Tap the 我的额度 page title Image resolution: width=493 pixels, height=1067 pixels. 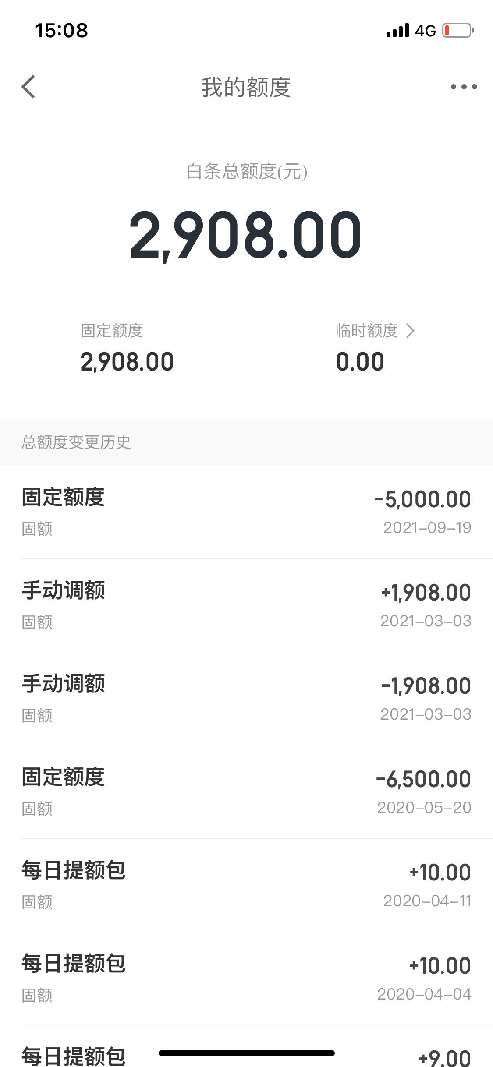pos(246,87)
